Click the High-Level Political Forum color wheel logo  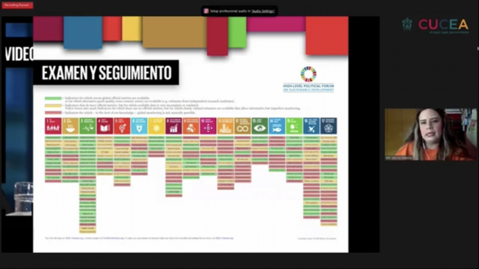308,74
